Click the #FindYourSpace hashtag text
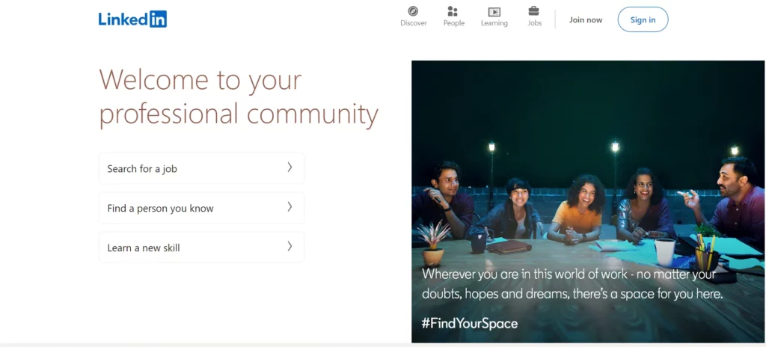 470,324
